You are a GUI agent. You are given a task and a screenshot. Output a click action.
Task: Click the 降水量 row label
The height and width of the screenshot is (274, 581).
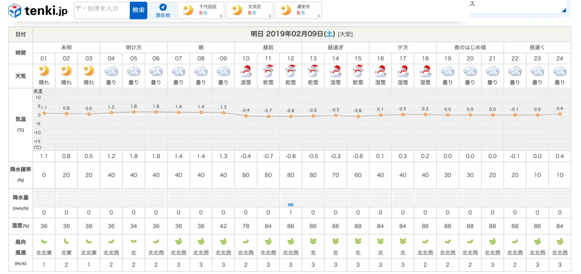[20, 198]
